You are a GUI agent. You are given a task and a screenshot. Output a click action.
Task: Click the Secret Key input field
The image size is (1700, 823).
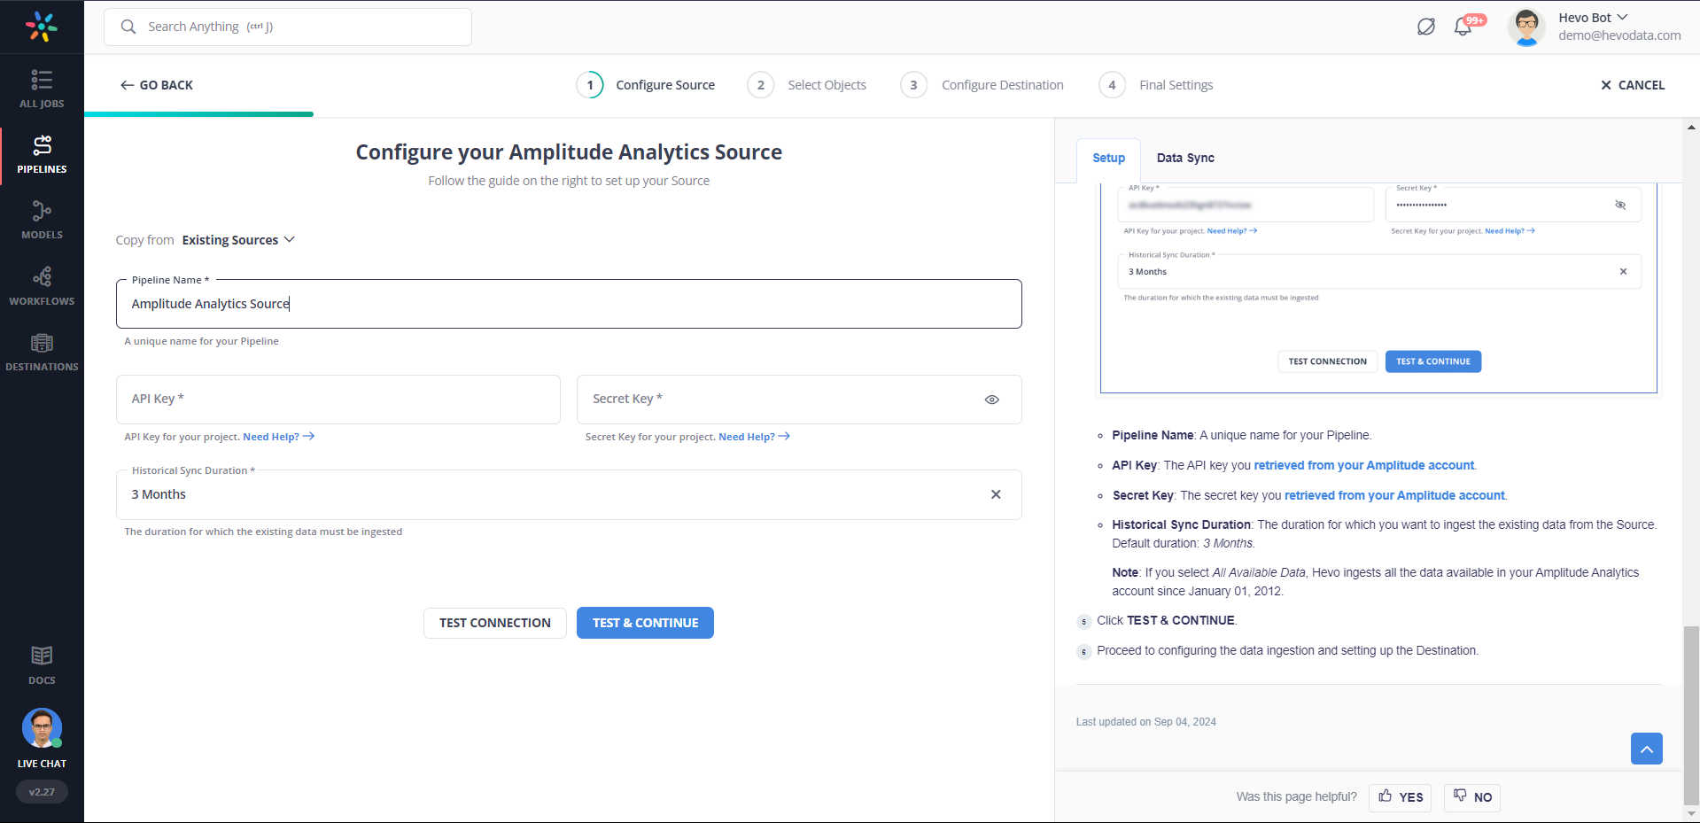tap(799, 400)
